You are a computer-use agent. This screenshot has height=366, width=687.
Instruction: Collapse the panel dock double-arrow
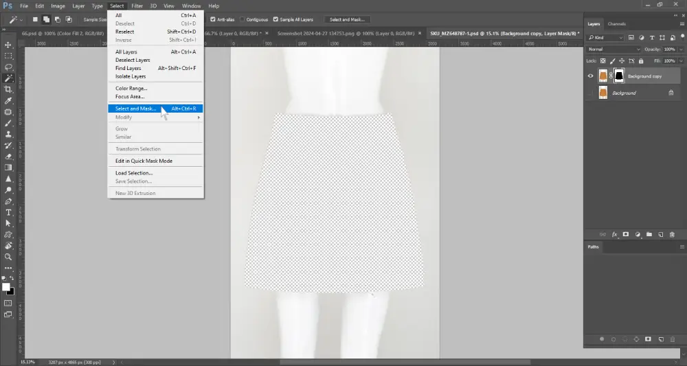675,15
